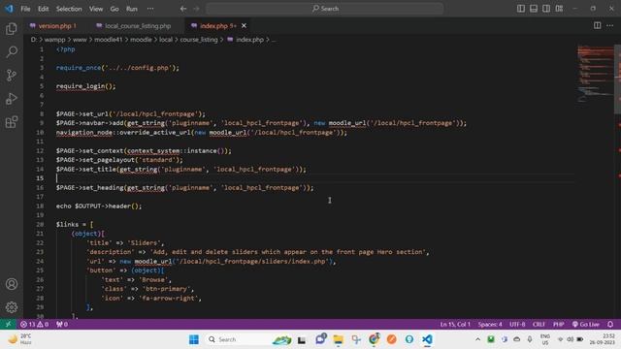Open the taskbar chat app icon
The image size is (621, 349).
(x=320, y=339)
